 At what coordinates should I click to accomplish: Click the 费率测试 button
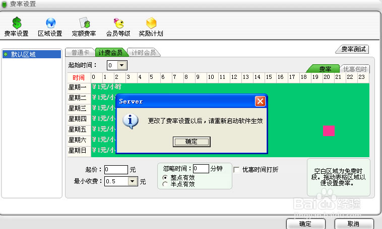(x=352, y=49)
